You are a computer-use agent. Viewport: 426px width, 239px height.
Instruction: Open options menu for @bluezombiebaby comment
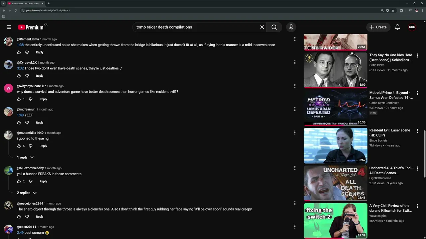coord(295,168)
